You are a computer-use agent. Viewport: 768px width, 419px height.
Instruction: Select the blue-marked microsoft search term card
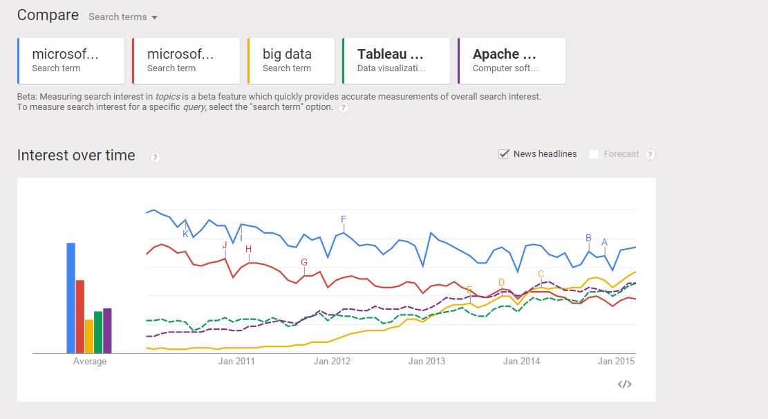click(71, 60)
